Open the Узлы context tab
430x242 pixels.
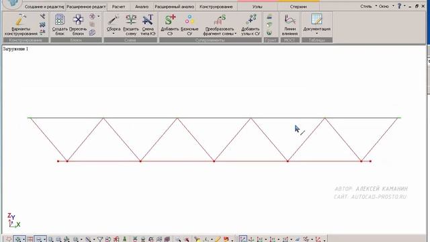257,7
